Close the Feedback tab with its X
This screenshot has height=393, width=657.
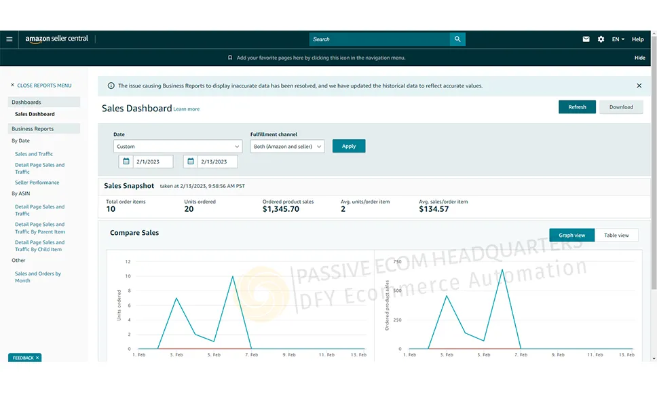click(37, 358)
